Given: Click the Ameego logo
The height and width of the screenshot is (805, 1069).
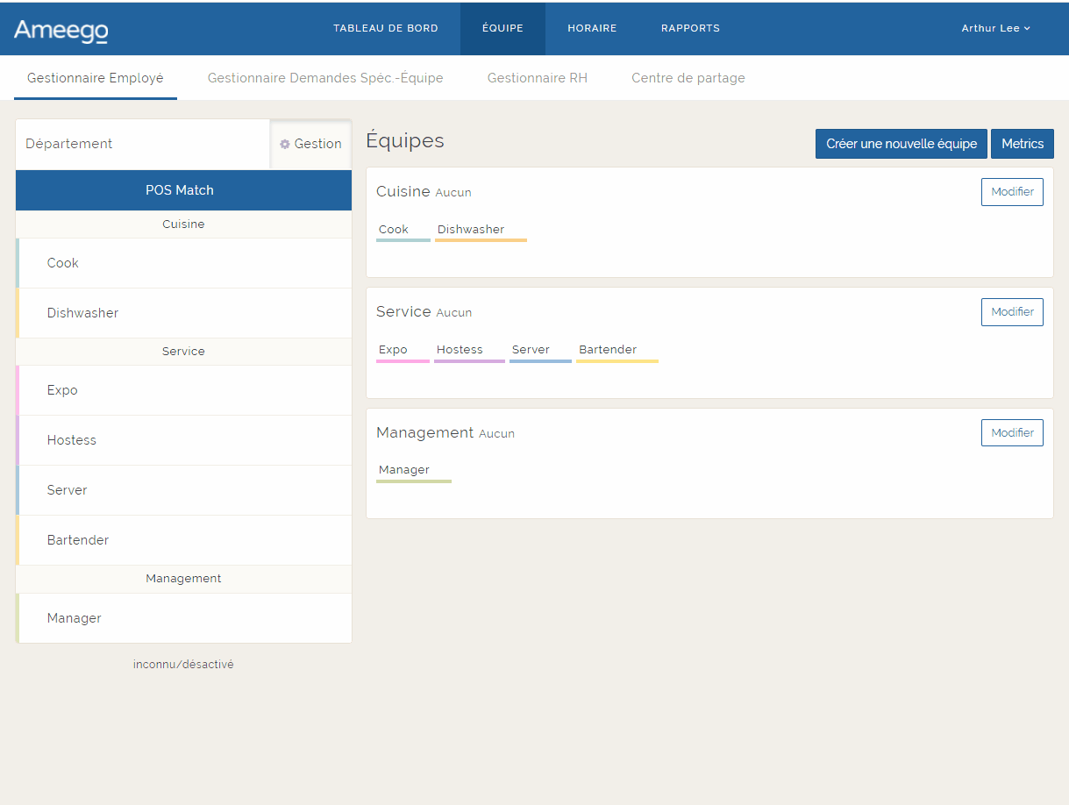Looking at the screenshot, I should 61,30.
